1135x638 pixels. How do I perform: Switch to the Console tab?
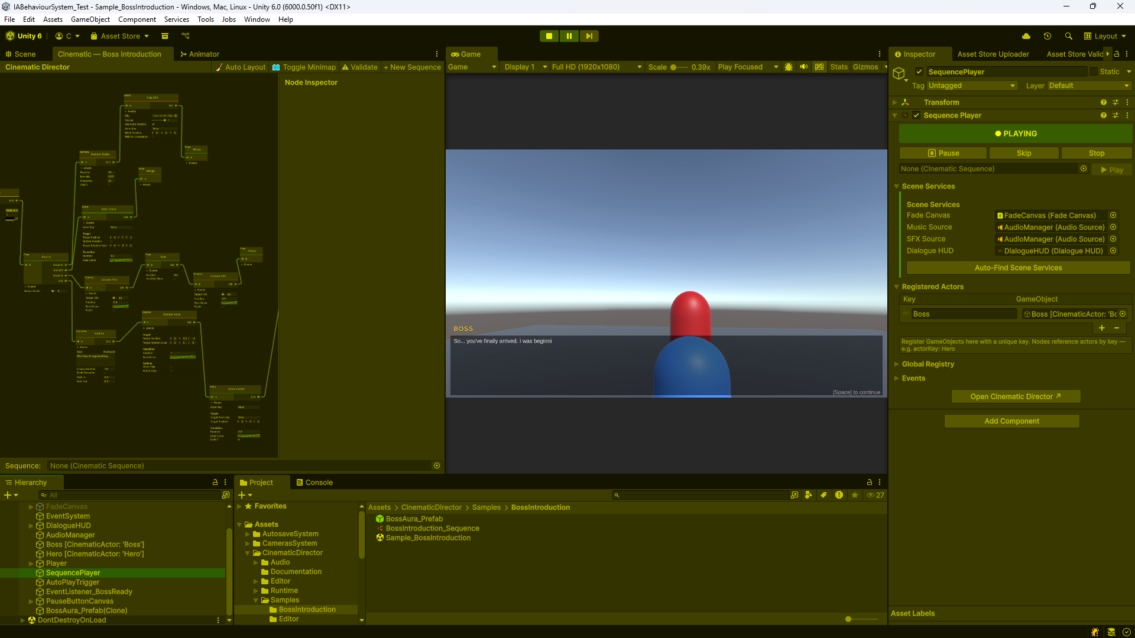tap(314, 482)
